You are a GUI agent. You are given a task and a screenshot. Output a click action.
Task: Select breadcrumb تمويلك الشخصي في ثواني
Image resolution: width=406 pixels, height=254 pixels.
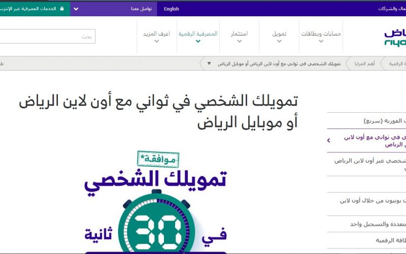pyautogui.click(x=279, y=64)
